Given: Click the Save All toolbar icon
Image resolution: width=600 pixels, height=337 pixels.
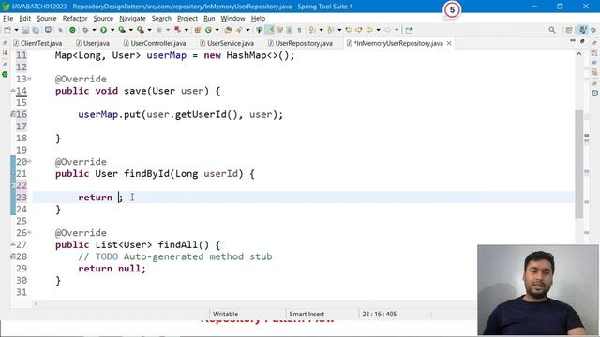Looking at the screenshot, I should [36, 30].
